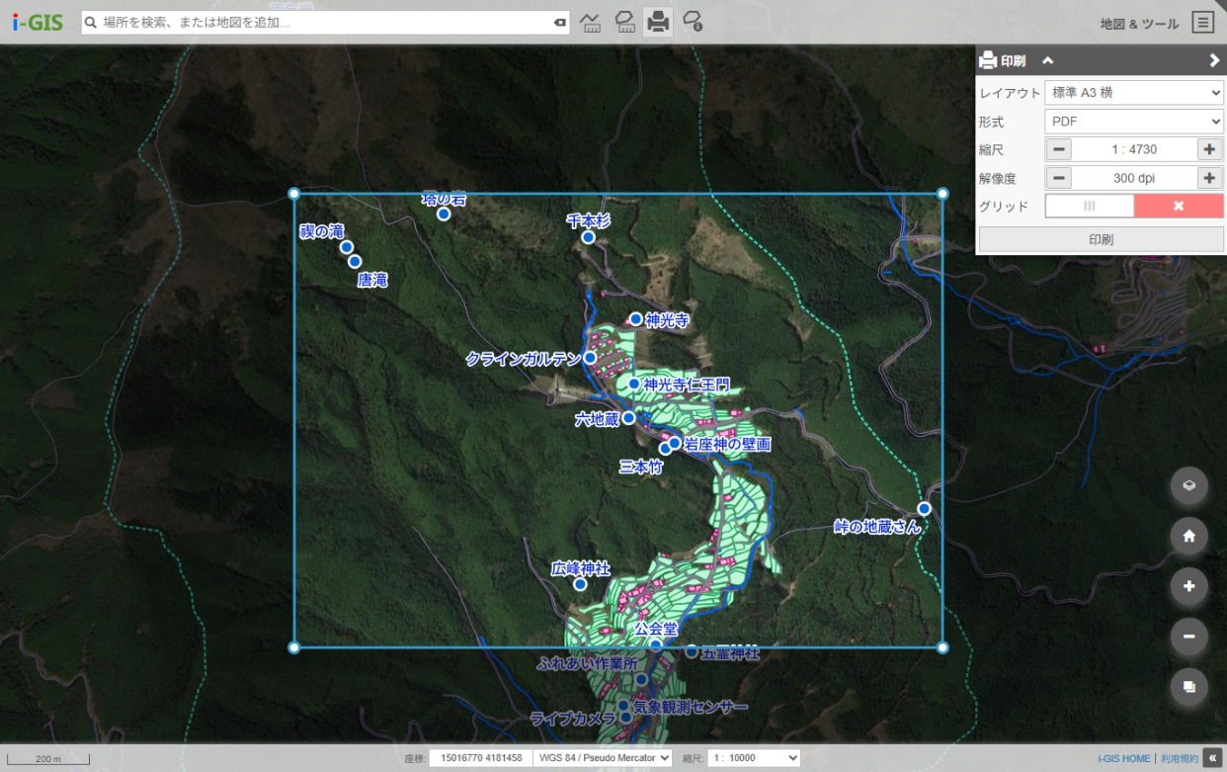Click the place search input field
Viewport: 1227px width, 772px height.
pos(325,22)
